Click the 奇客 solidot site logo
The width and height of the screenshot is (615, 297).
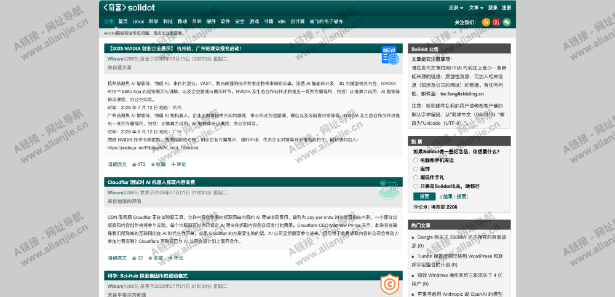point(129,7)
